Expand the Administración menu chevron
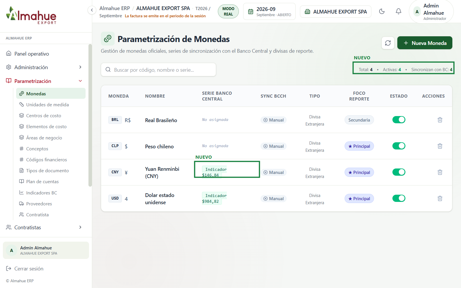Viewport: 461px width, 288px height. 80,67
